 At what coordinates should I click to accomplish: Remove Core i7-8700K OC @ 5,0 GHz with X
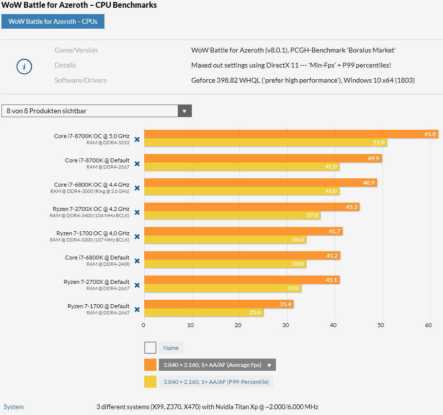[137, 139]
